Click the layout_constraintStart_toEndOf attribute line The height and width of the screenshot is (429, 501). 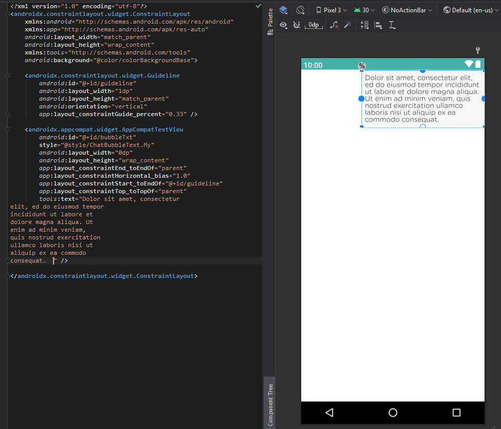pos(131,183)
